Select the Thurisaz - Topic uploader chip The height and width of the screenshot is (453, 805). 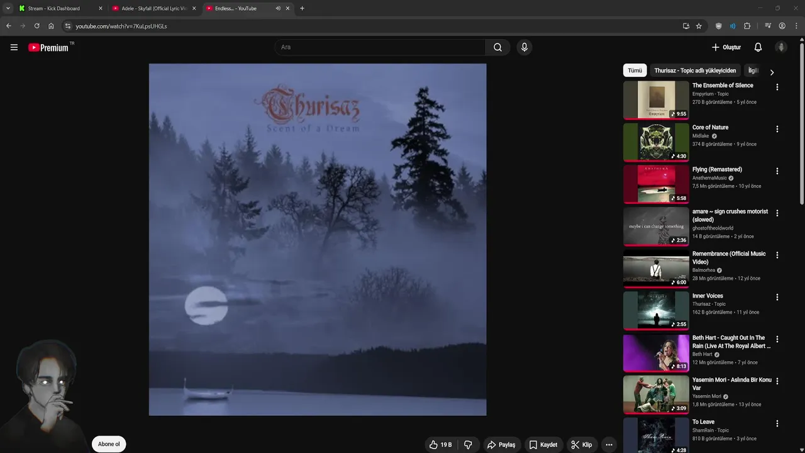coord(695,70)
